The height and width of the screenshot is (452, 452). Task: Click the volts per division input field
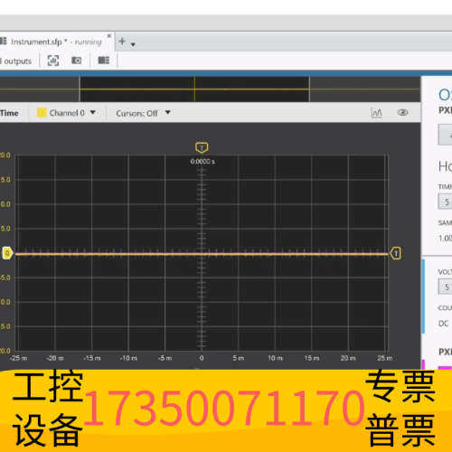point(445,287)
